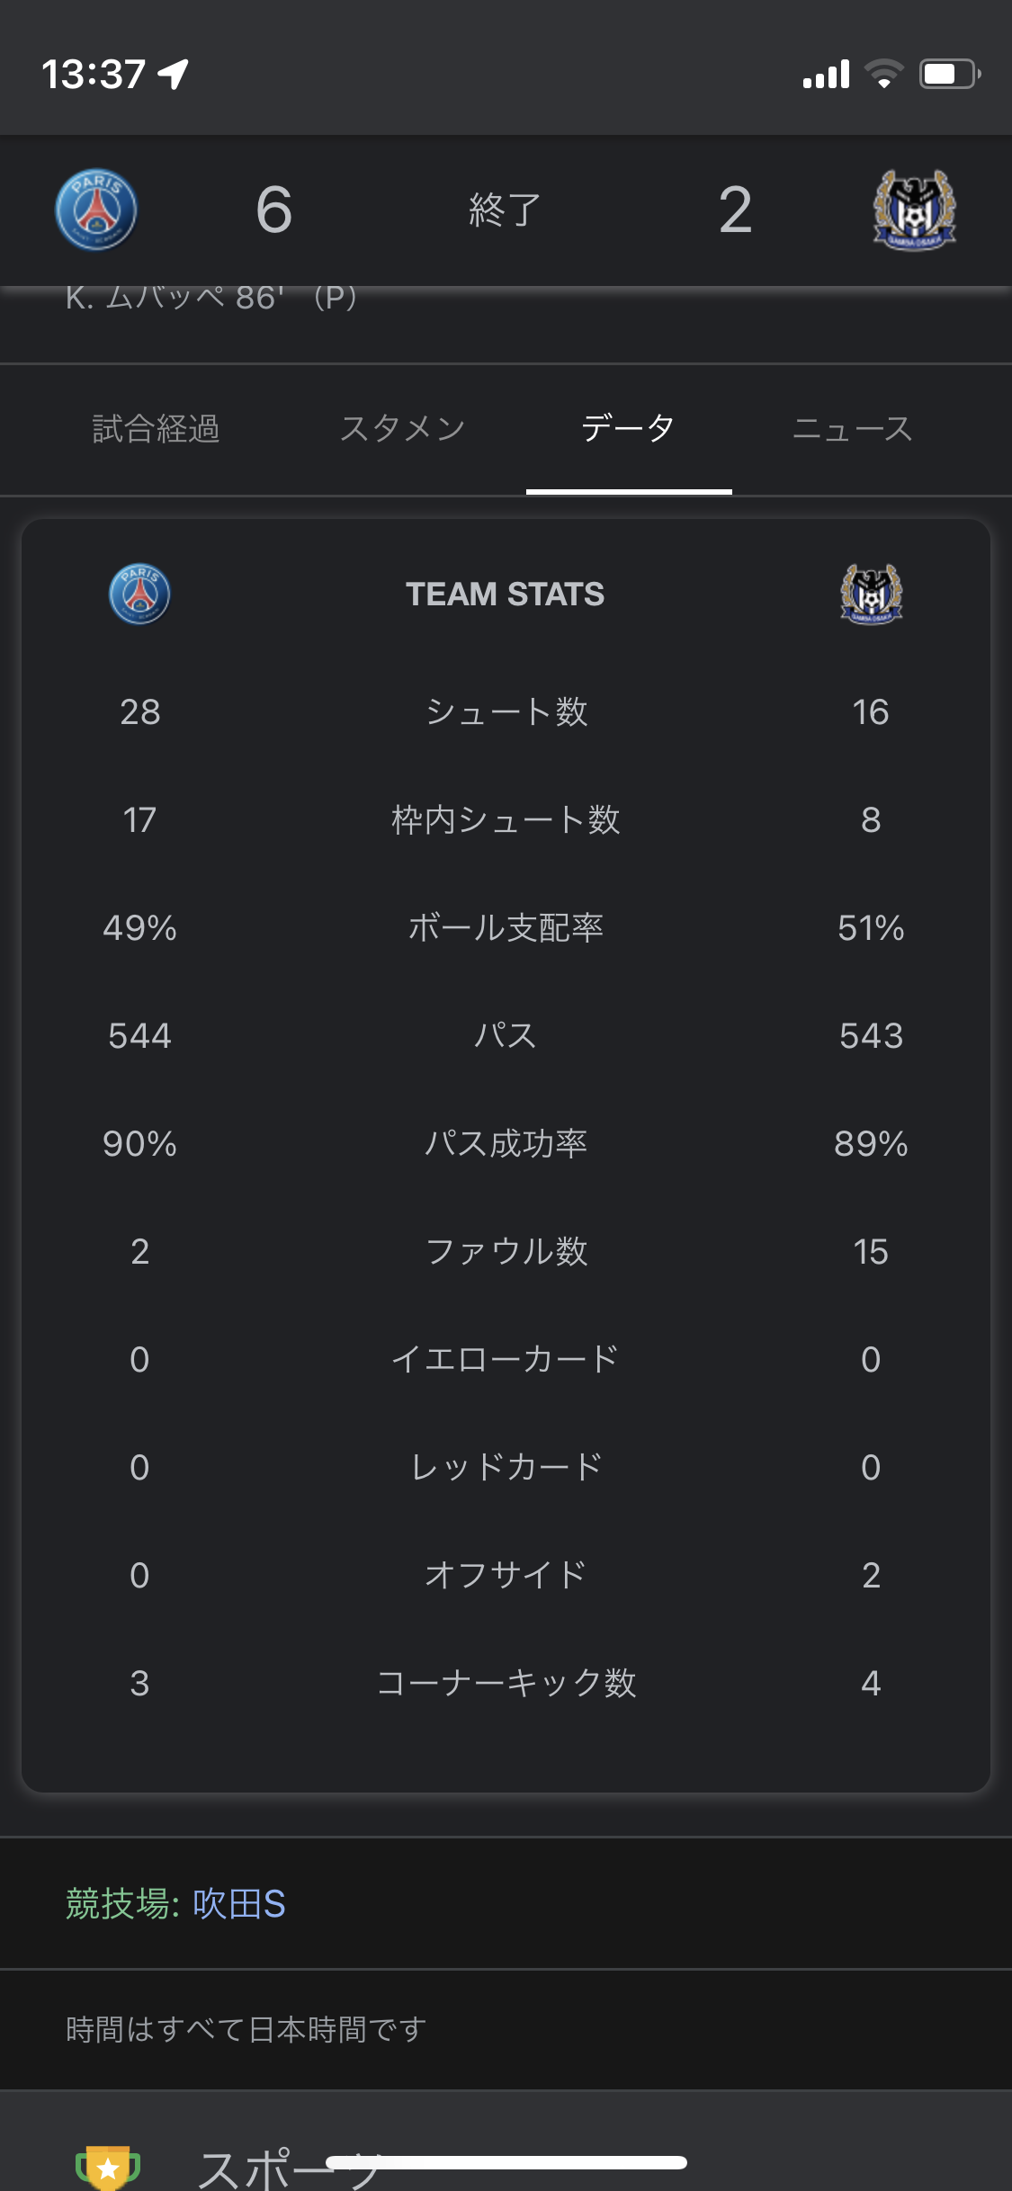Tap the Gamba Osaka crest in score header
This screenshot has width=1012, height=2191.
click(x=914, y=210)
